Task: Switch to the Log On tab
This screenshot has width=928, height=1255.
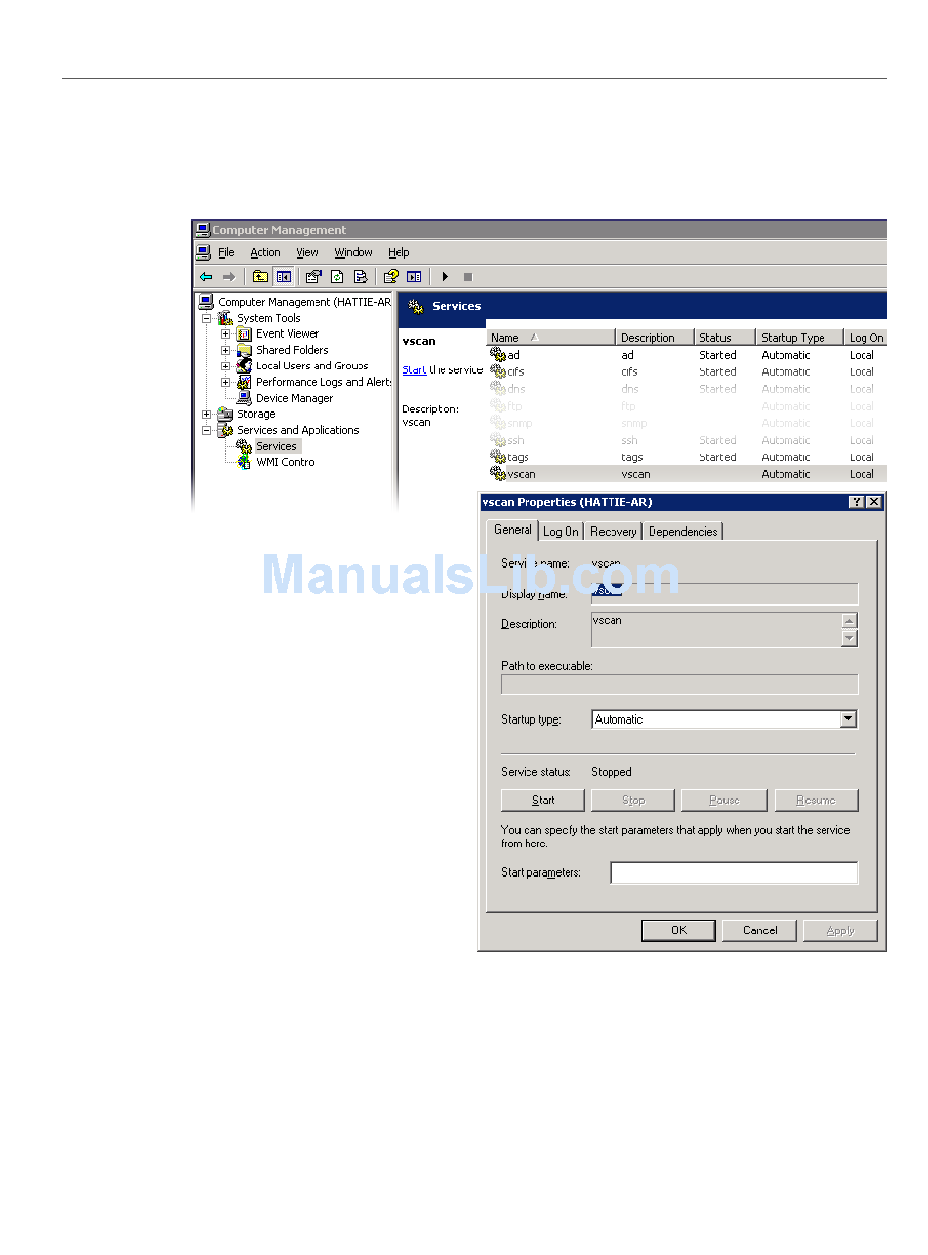Action: 561,531
